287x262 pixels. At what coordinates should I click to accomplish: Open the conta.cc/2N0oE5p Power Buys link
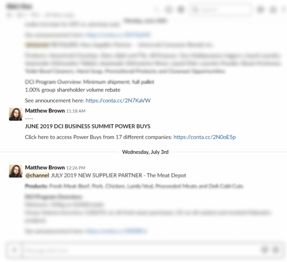click(x=204, y=137)
